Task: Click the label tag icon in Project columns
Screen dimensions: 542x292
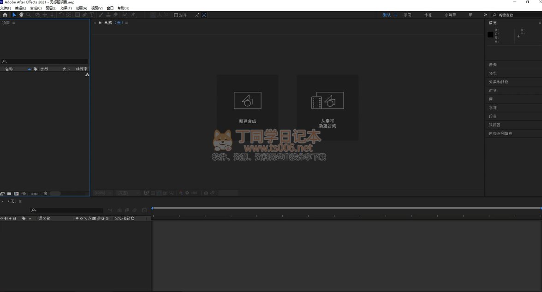Action: click(35, 69)
